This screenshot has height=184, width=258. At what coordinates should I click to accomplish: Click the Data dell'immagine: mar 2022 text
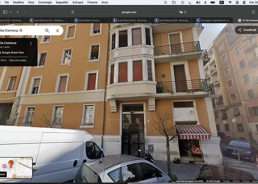click(x=189, y=181)
